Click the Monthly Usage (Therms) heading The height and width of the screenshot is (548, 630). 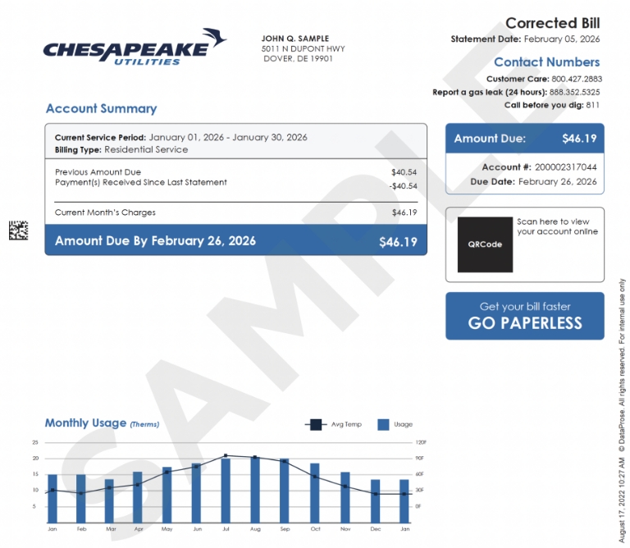(102, 423)
